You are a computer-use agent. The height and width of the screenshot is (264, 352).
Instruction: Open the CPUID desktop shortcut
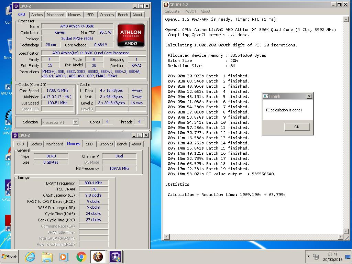(x=7, y=190)
